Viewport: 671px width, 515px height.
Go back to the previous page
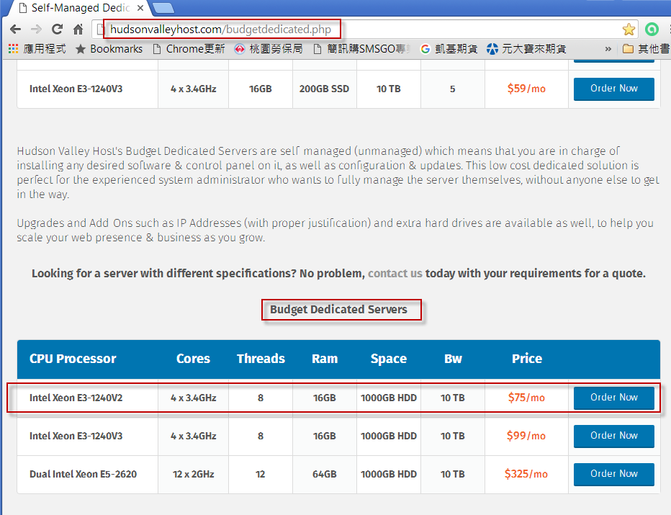(x=15, y=29)
